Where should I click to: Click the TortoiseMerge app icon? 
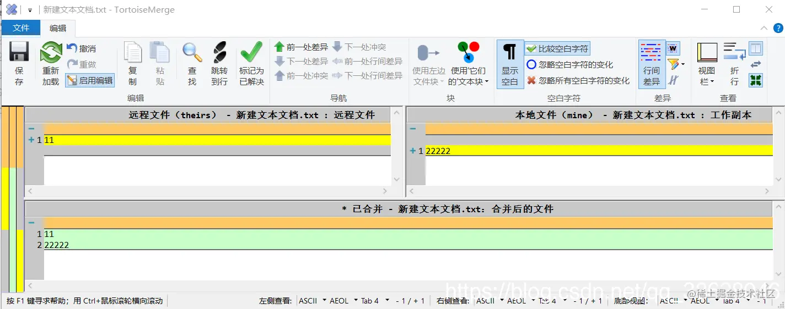point(11,9)
